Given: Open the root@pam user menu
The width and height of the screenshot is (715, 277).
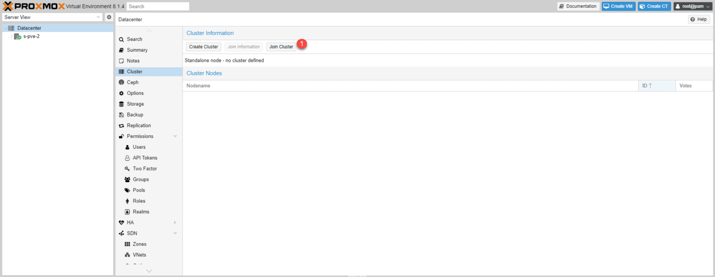Looking at the screenshot, I should click(x=693, y=7).
